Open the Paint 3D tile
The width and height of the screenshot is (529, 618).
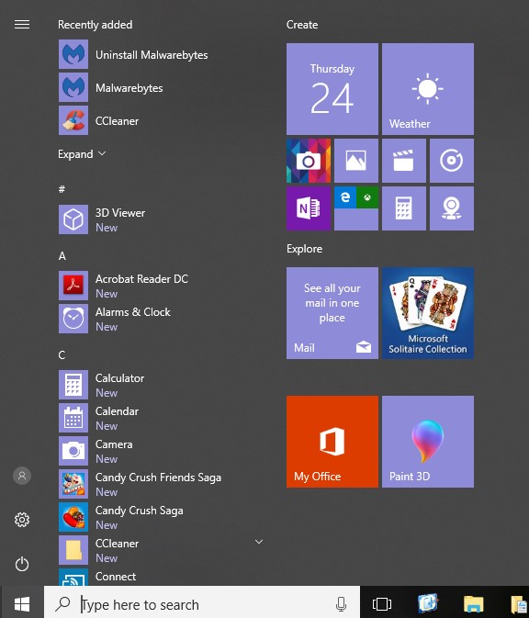click(x=428, y=442)
